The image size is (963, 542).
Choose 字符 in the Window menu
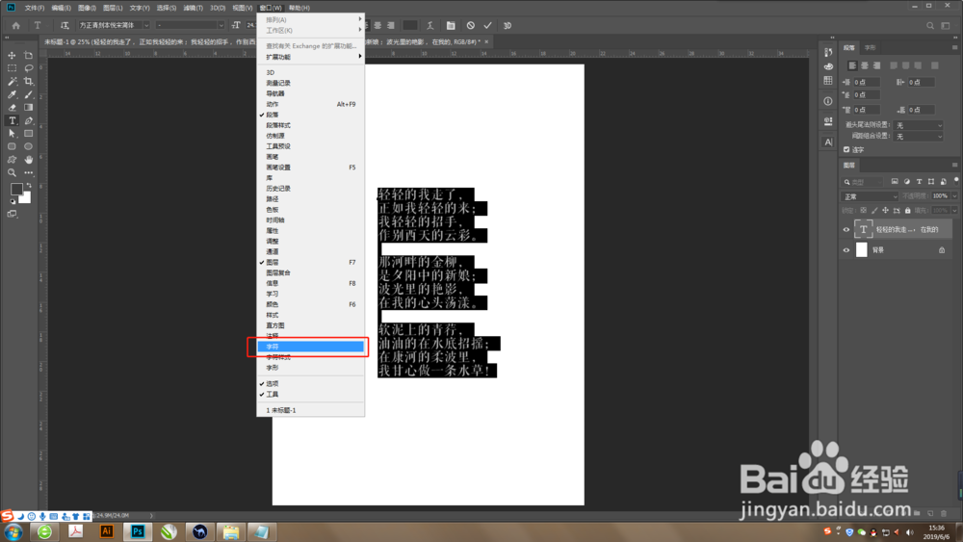[310, 347]
